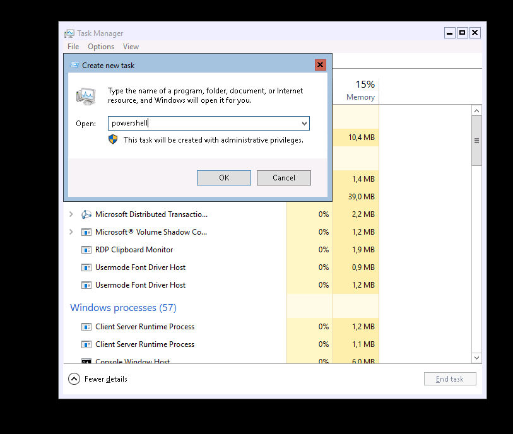
Task: Click the computer monitor icon in Run dialog
Action: [x=86, y=96]
